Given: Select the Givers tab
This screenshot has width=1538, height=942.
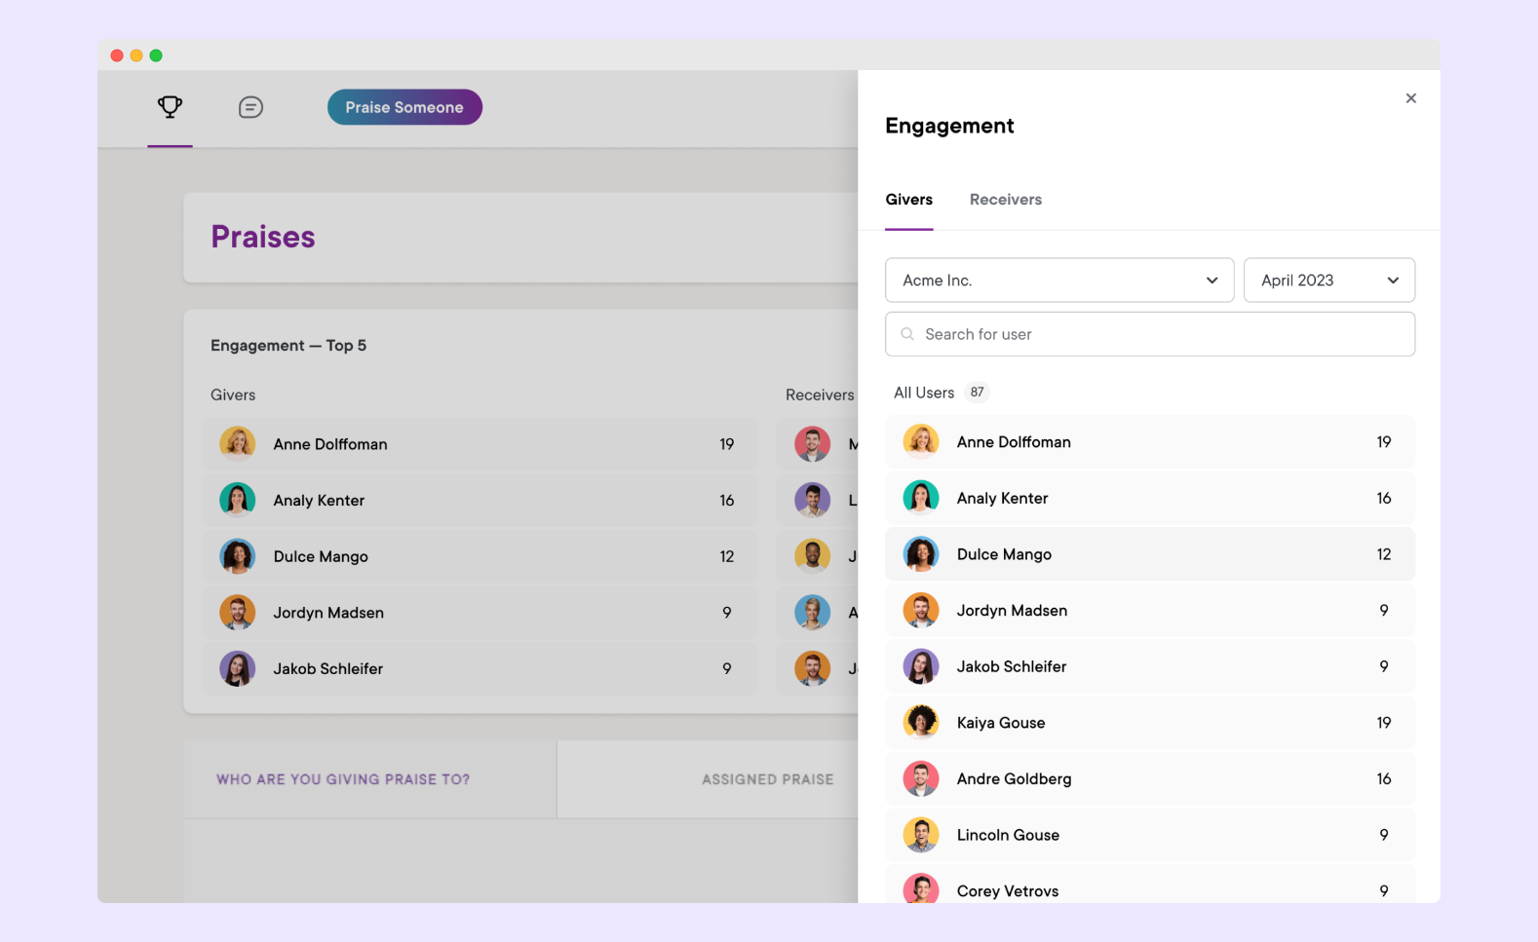Looking at the screenshot, I should click(908, 200).
